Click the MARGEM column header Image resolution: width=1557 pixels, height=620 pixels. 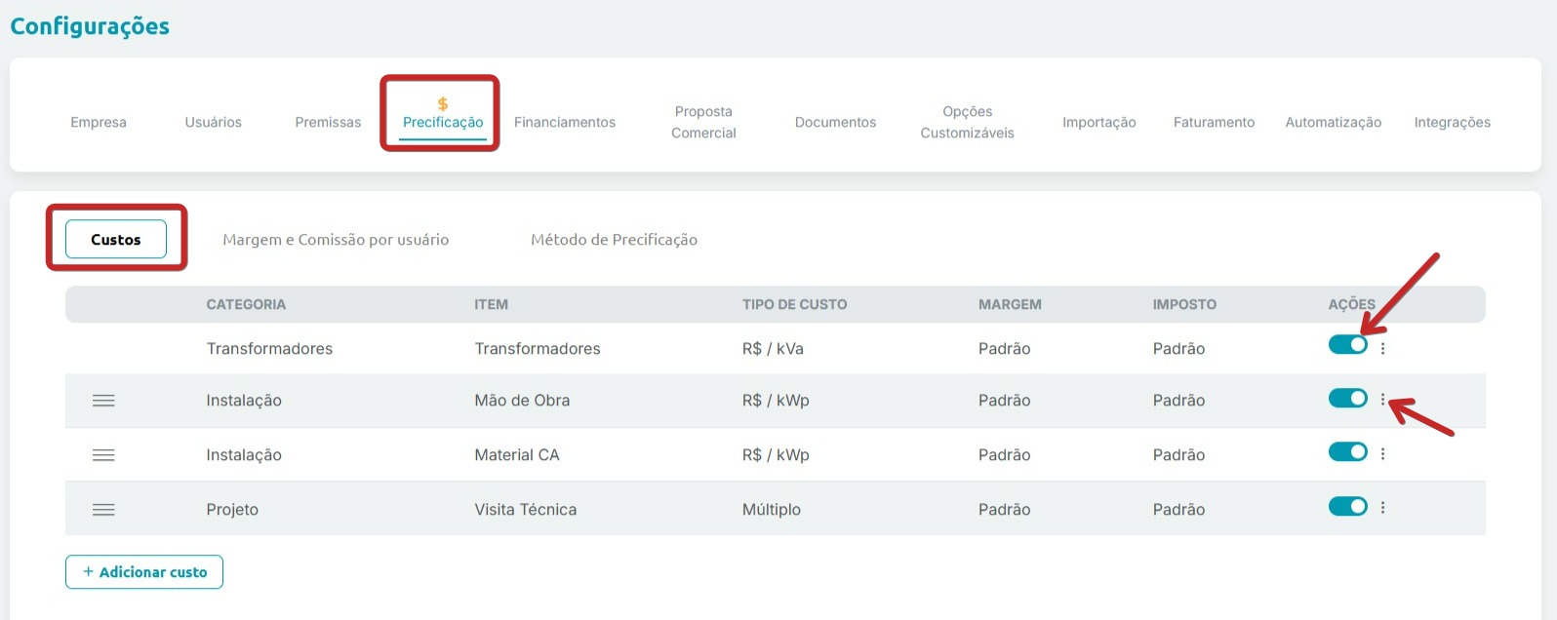click(x=1010, y=304)
